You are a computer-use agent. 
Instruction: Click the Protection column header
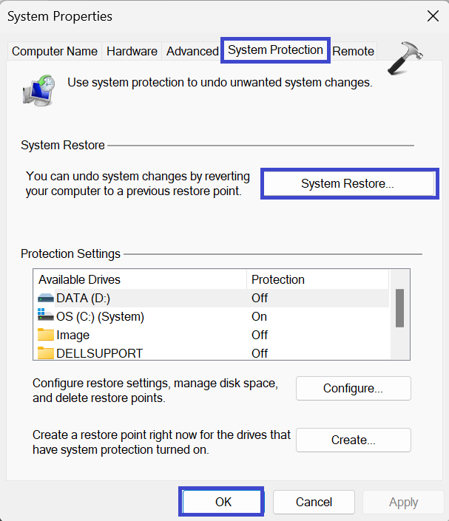[x=278, y=279]
